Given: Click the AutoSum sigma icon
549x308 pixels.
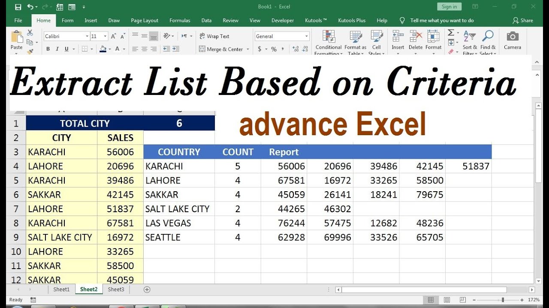Looking at the screenshot, I should click(x=451, y=33).
